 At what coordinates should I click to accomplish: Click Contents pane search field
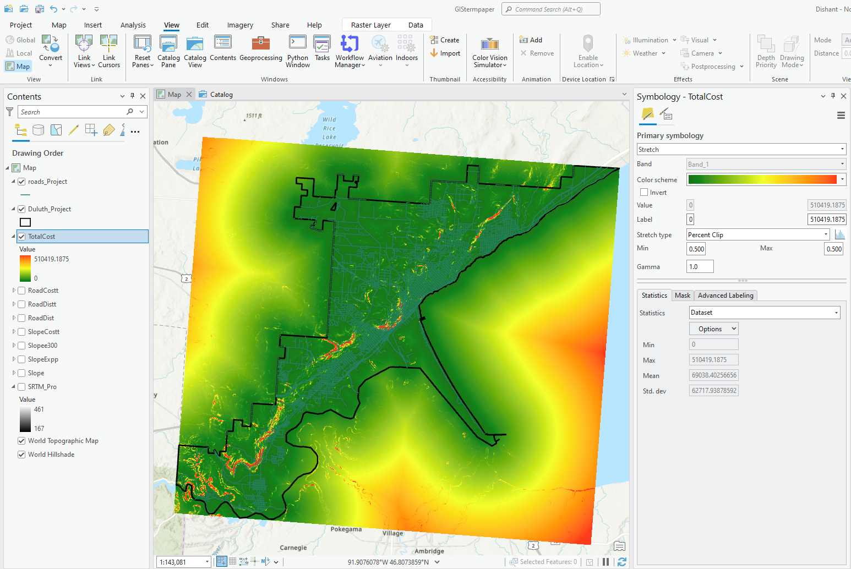pyautogui.click(x=73, y=112)
